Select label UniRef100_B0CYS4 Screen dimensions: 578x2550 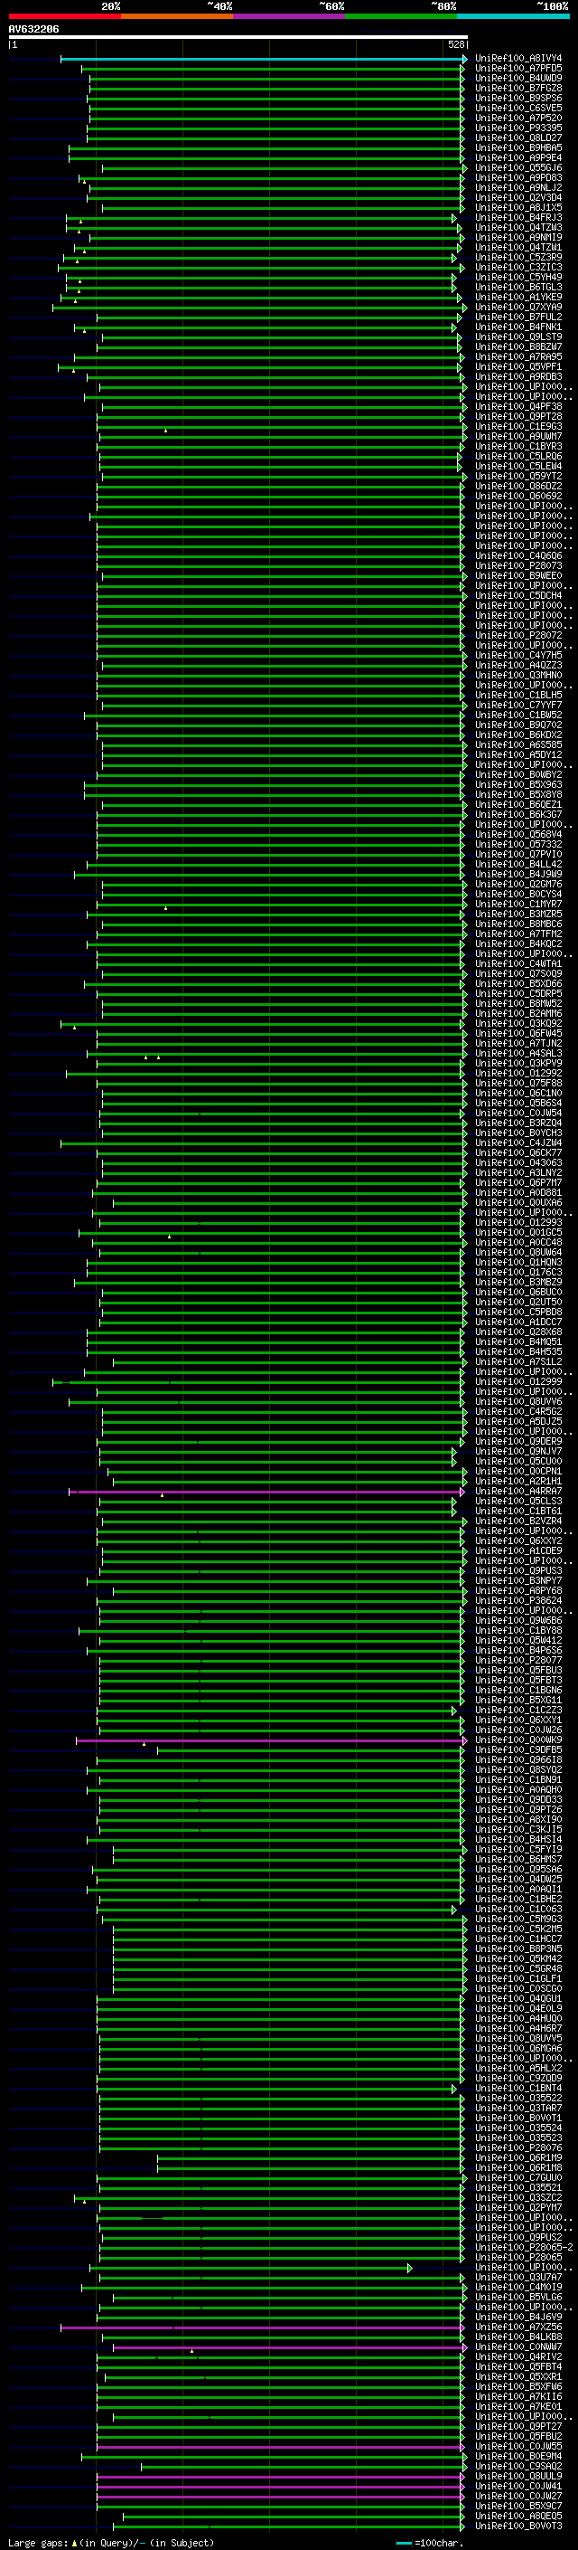tap(518, 894)
